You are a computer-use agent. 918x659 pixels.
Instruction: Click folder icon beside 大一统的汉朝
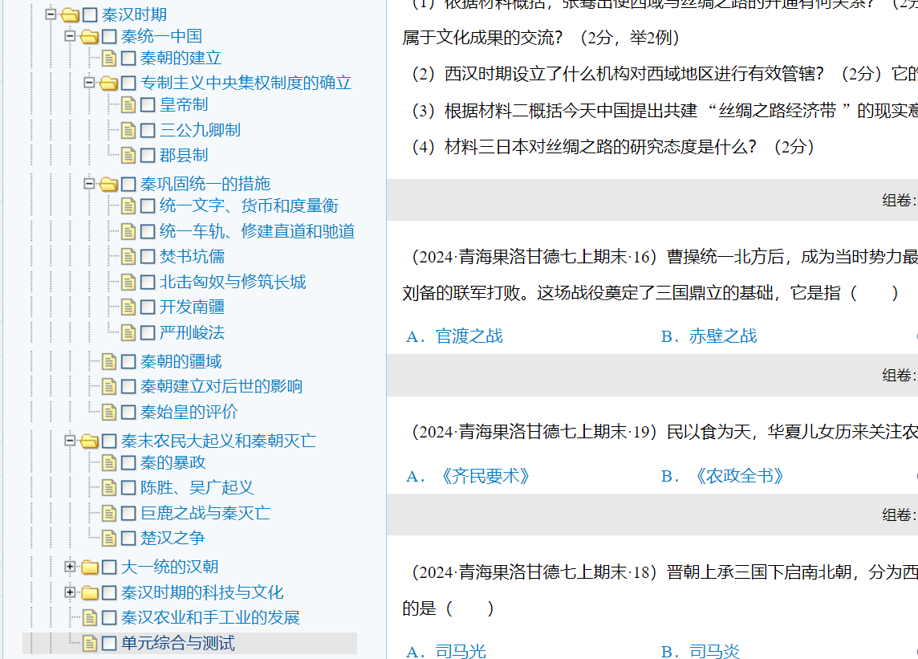[x=89, y=567]
